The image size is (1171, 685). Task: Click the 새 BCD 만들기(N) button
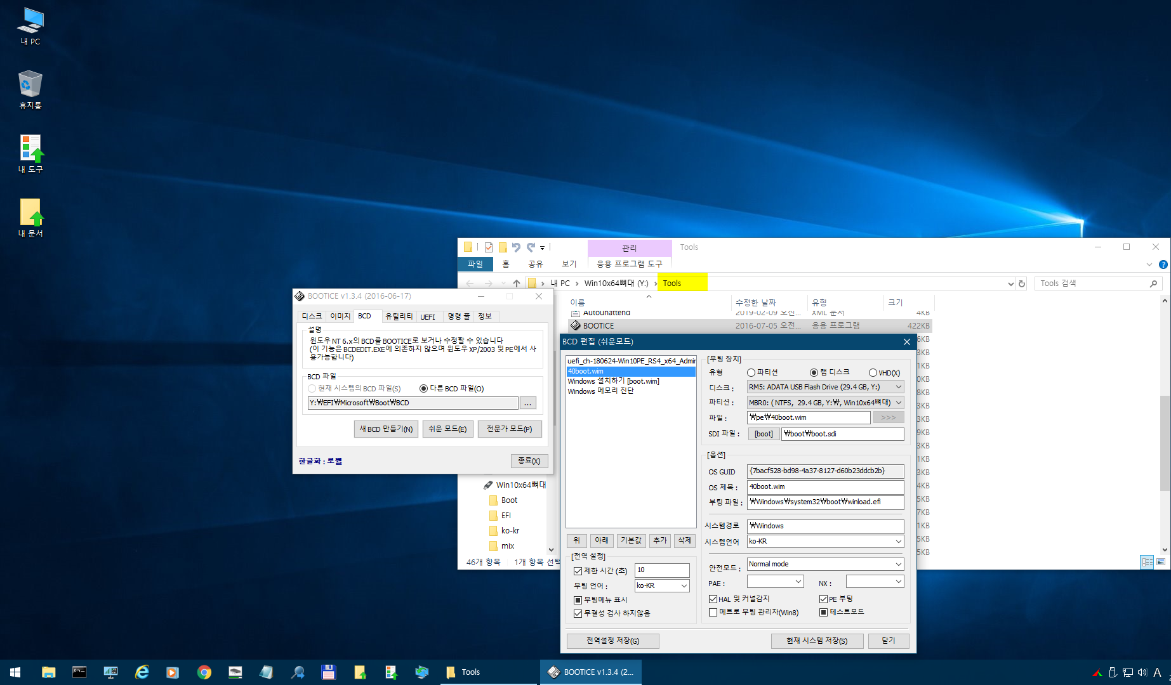click(x=386, y=429)
